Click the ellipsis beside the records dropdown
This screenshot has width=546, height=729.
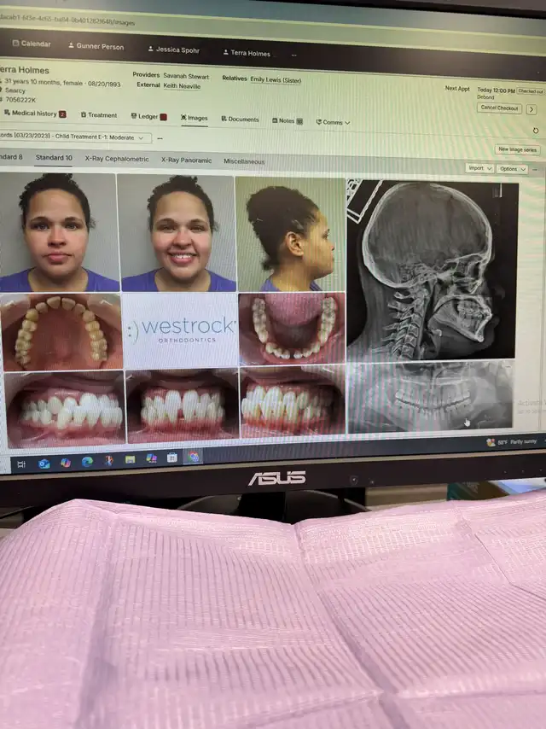[x=160, y=138]
